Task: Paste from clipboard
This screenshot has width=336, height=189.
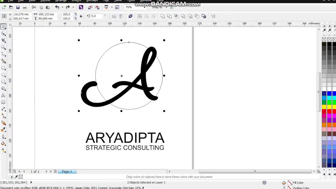Action: point(48,7)
